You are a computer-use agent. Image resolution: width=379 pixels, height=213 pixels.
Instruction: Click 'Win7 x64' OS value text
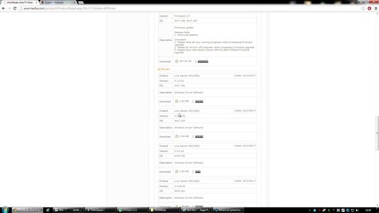(179, 121)
